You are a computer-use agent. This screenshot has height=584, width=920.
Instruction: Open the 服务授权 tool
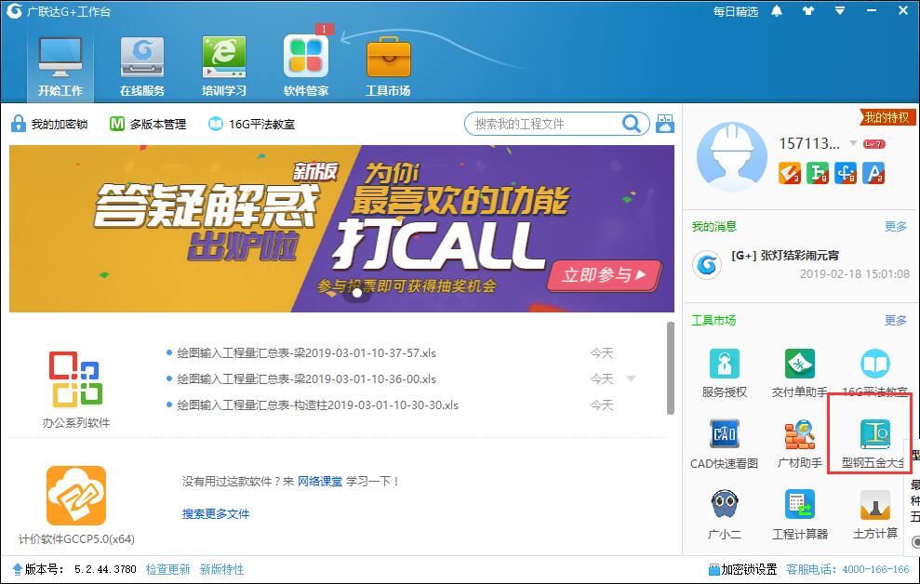(724, 373)
